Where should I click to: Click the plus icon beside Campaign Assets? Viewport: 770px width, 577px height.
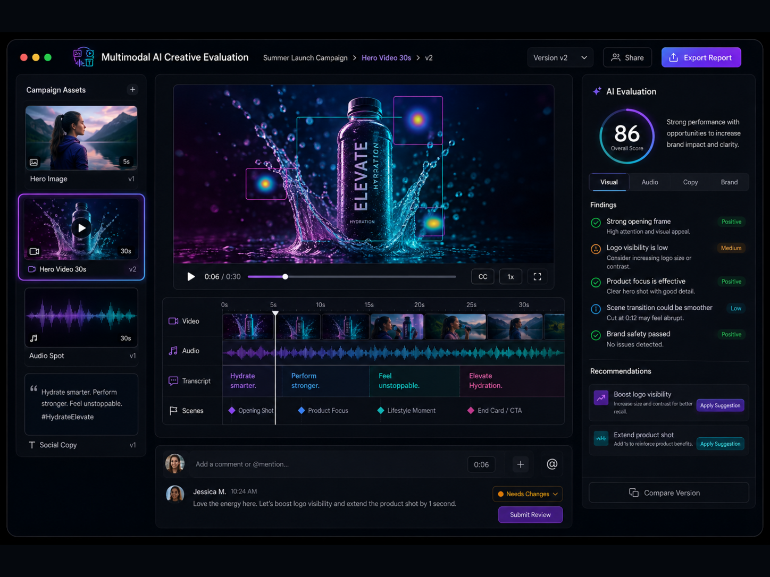click(132, 90)
